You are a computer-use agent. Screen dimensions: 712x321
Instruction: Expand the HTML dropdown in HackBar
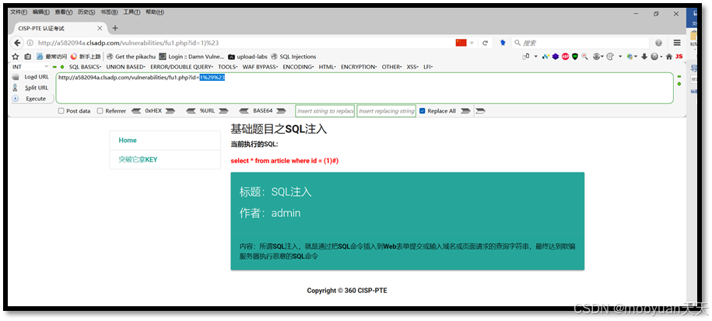pos(328,67)
